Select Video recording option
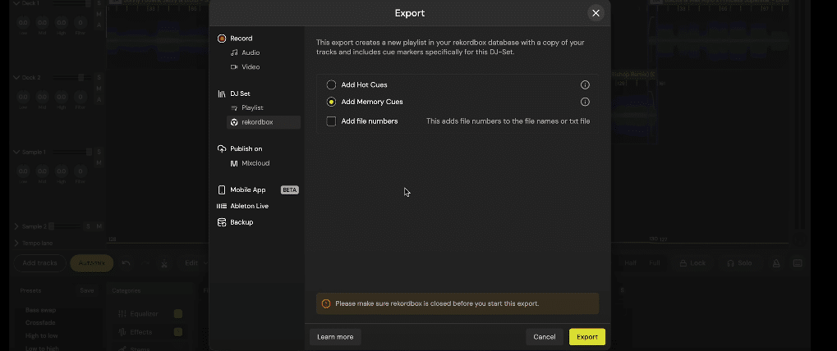Image resolution: width=837 pixels, height=351 pixels. tap(250, 67)
